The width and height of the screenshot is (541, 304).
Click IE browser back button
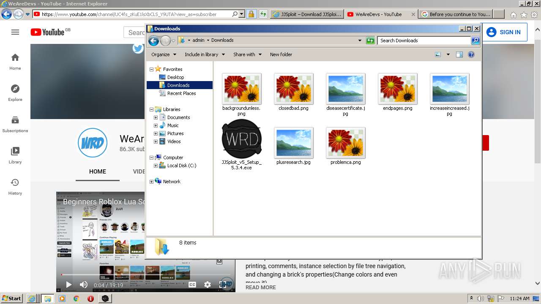tap(6, 14)
